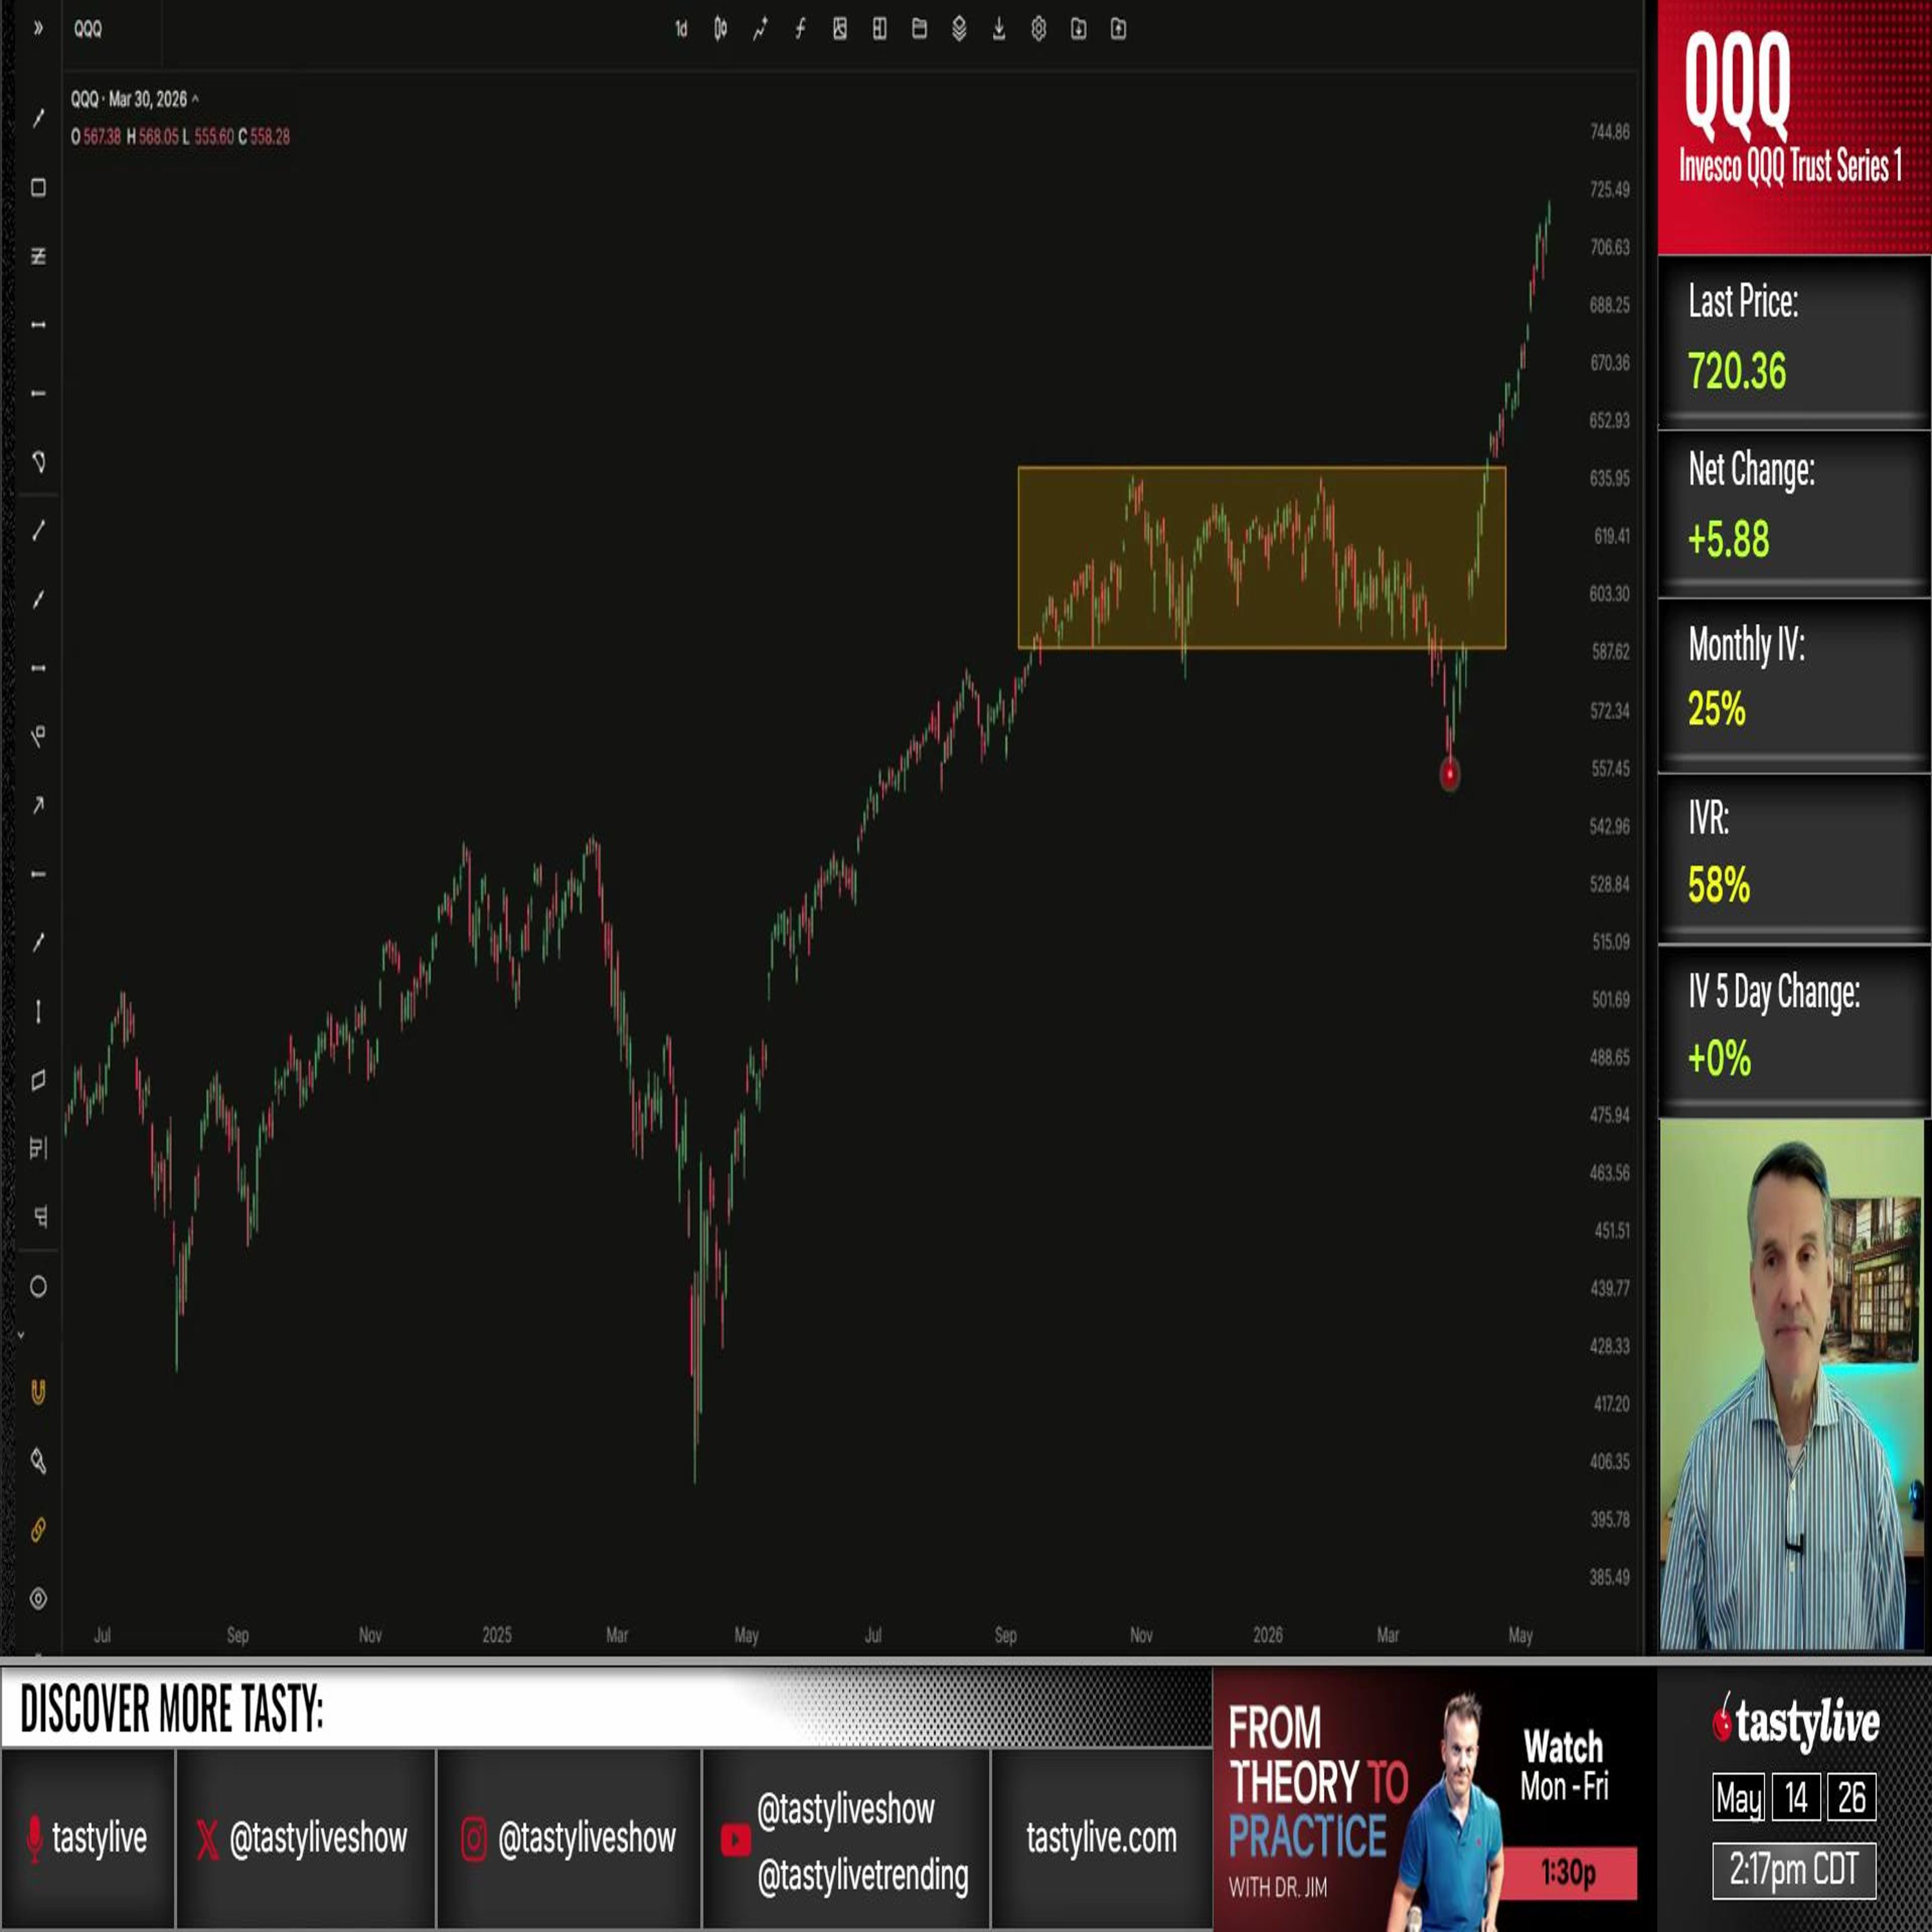The width and height of the screenshot is (1932, 1932).
Task: Click the From Theory To Practice promo banner
Action: click(x=1434, y=1799)
